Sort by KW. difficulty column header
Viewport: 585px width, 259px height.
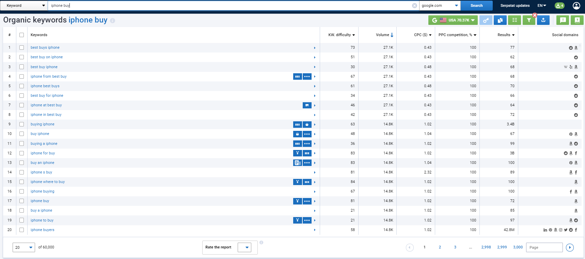click(x=342, y=35)
